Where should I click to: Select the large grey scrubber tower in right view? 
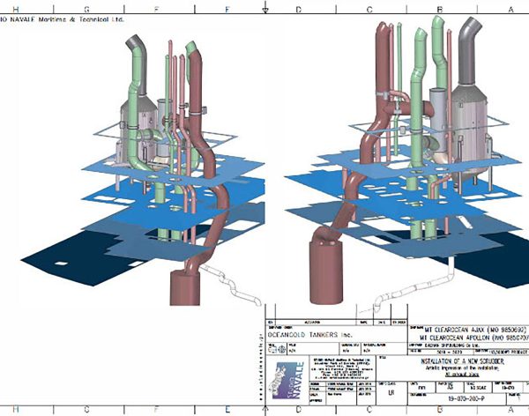(x=476, y=106)
